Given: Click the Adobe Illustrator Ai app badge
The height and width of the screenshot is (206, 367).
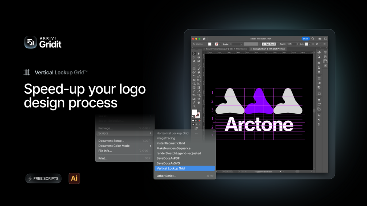Looking at the screenshot, I should coord(74,178).
